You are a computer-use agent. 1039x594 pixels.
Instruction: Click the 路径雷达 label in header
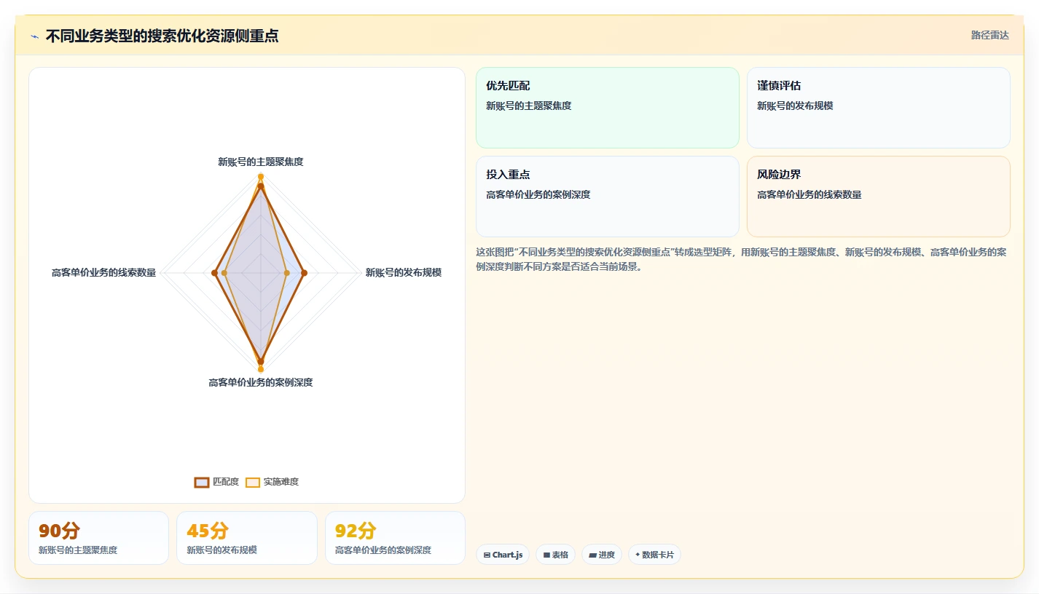click(989, 35)
